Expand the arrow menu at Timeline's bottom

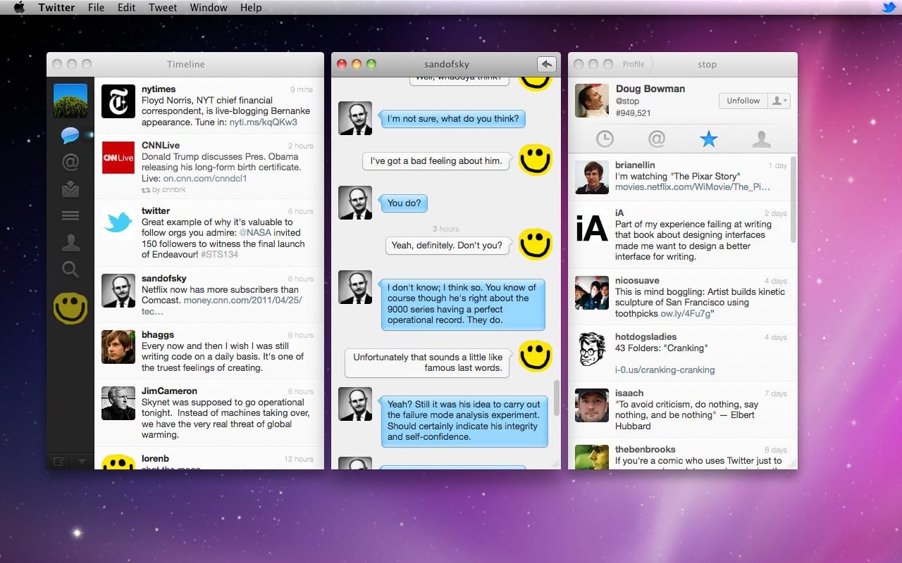click(82, 461)
